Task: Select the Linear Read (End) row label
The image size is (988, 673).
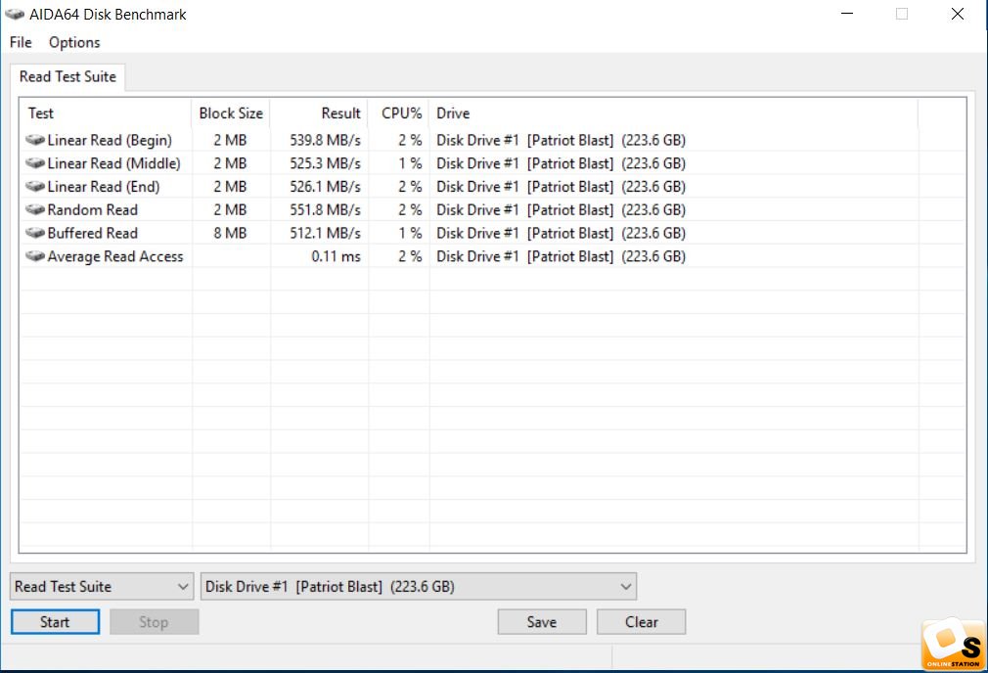Action: tap(104, 187)
